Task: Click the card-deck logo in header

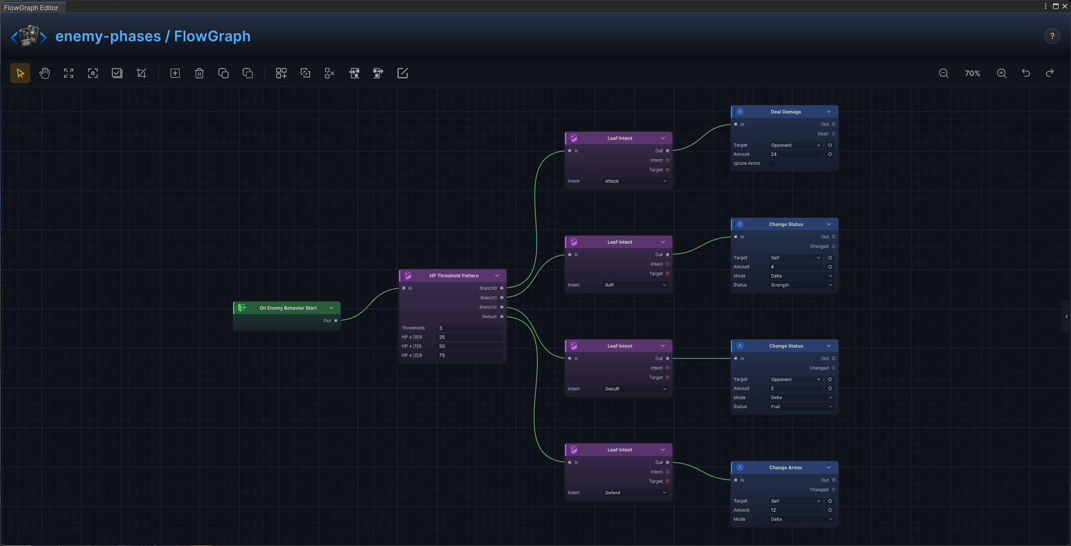Action: [29, 36]
